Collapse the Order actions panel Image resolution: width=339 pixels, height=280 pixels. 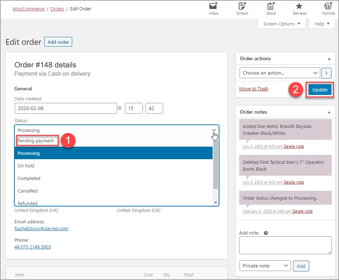pos(329,58)
